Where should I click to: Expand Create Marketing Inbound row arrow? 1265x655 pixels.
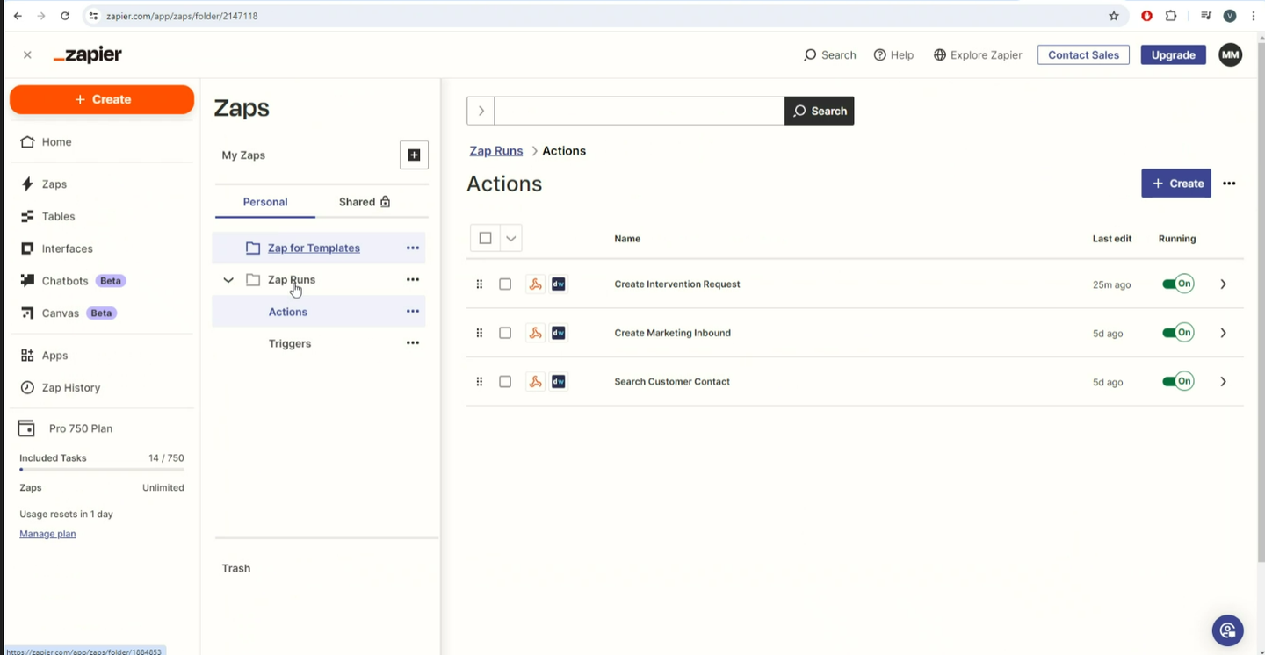(1223, 333)
